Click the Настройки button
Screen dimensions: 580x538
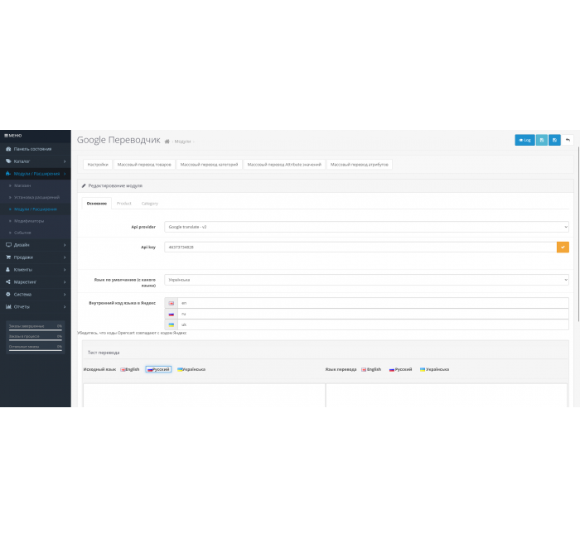coord(98,165)
